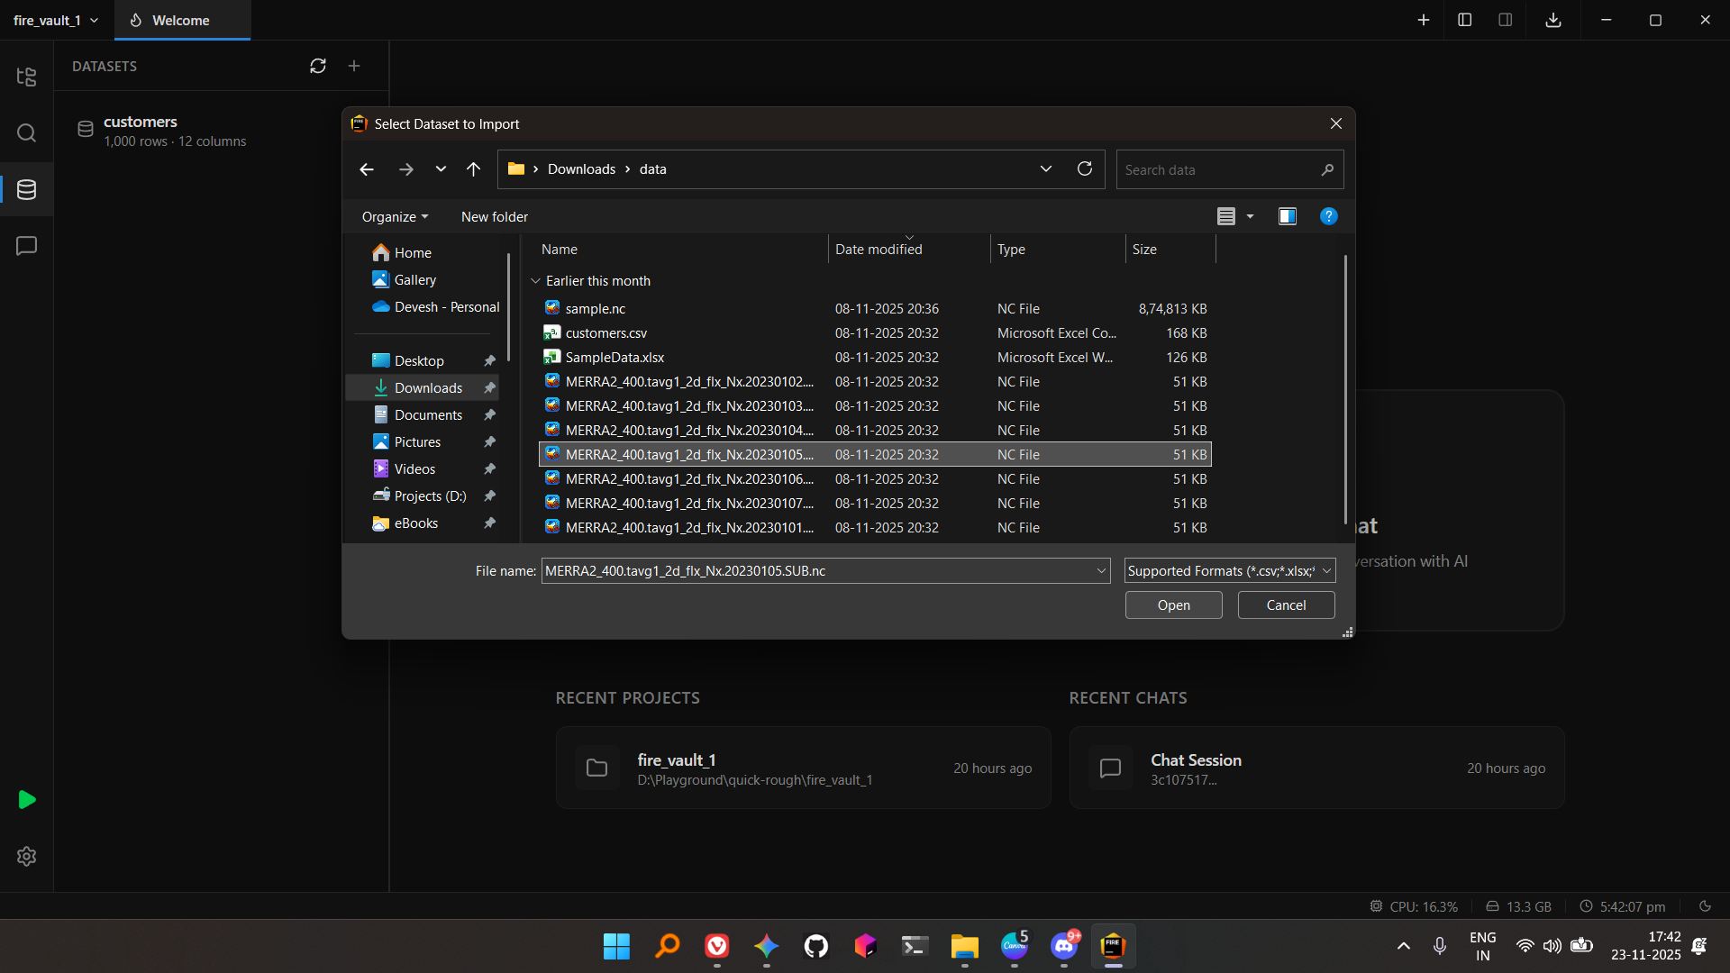Toggle the dark mode moon icon
This screenshot has height=973, width=1730.
pyautogui.click(x=1705, y=906)
